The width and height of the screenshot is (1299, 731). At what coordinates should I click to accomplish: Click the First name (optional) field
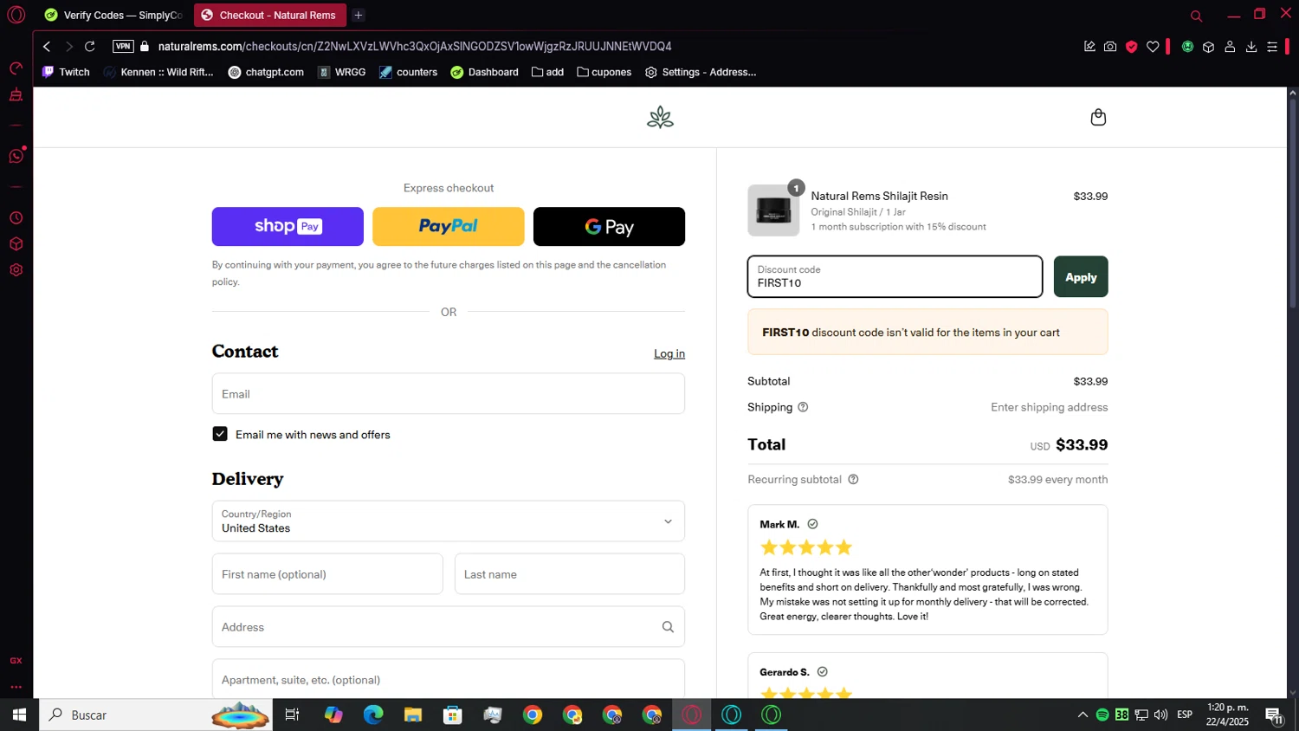(x=327, y=574)
